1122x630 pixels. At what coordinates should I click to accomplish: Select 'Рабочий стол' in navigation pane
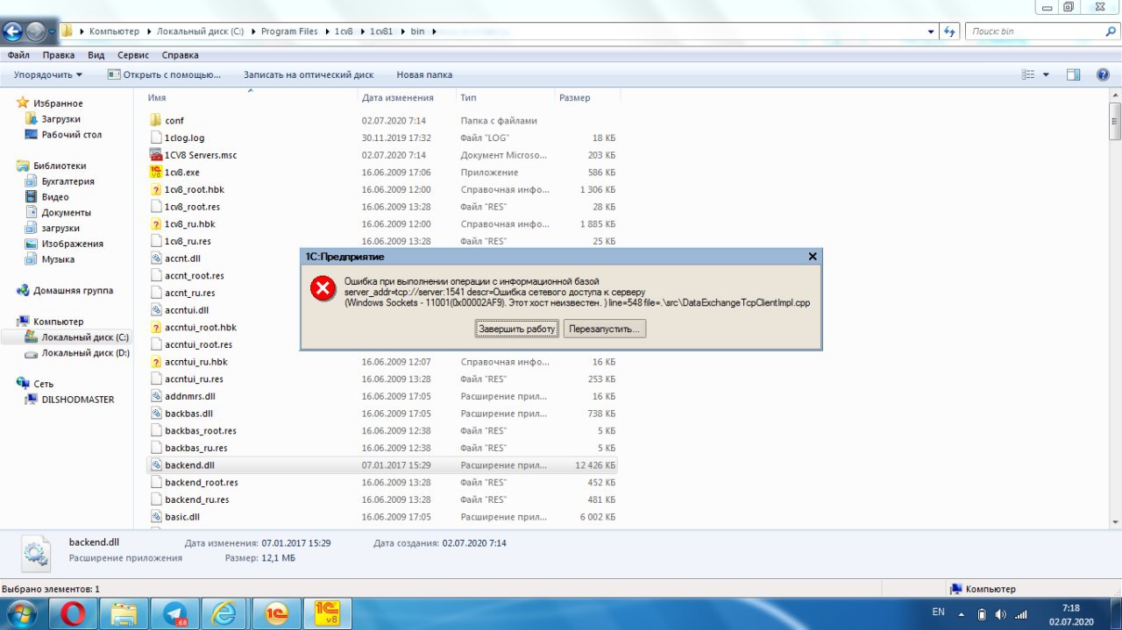(72, 135)
